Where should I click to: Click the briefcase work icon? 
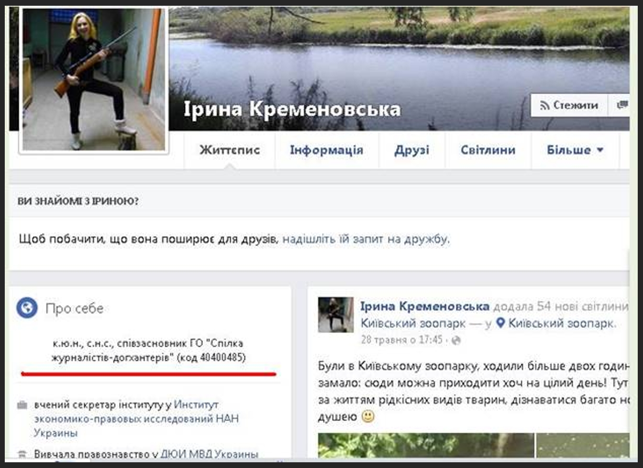(x=22, y=405)
